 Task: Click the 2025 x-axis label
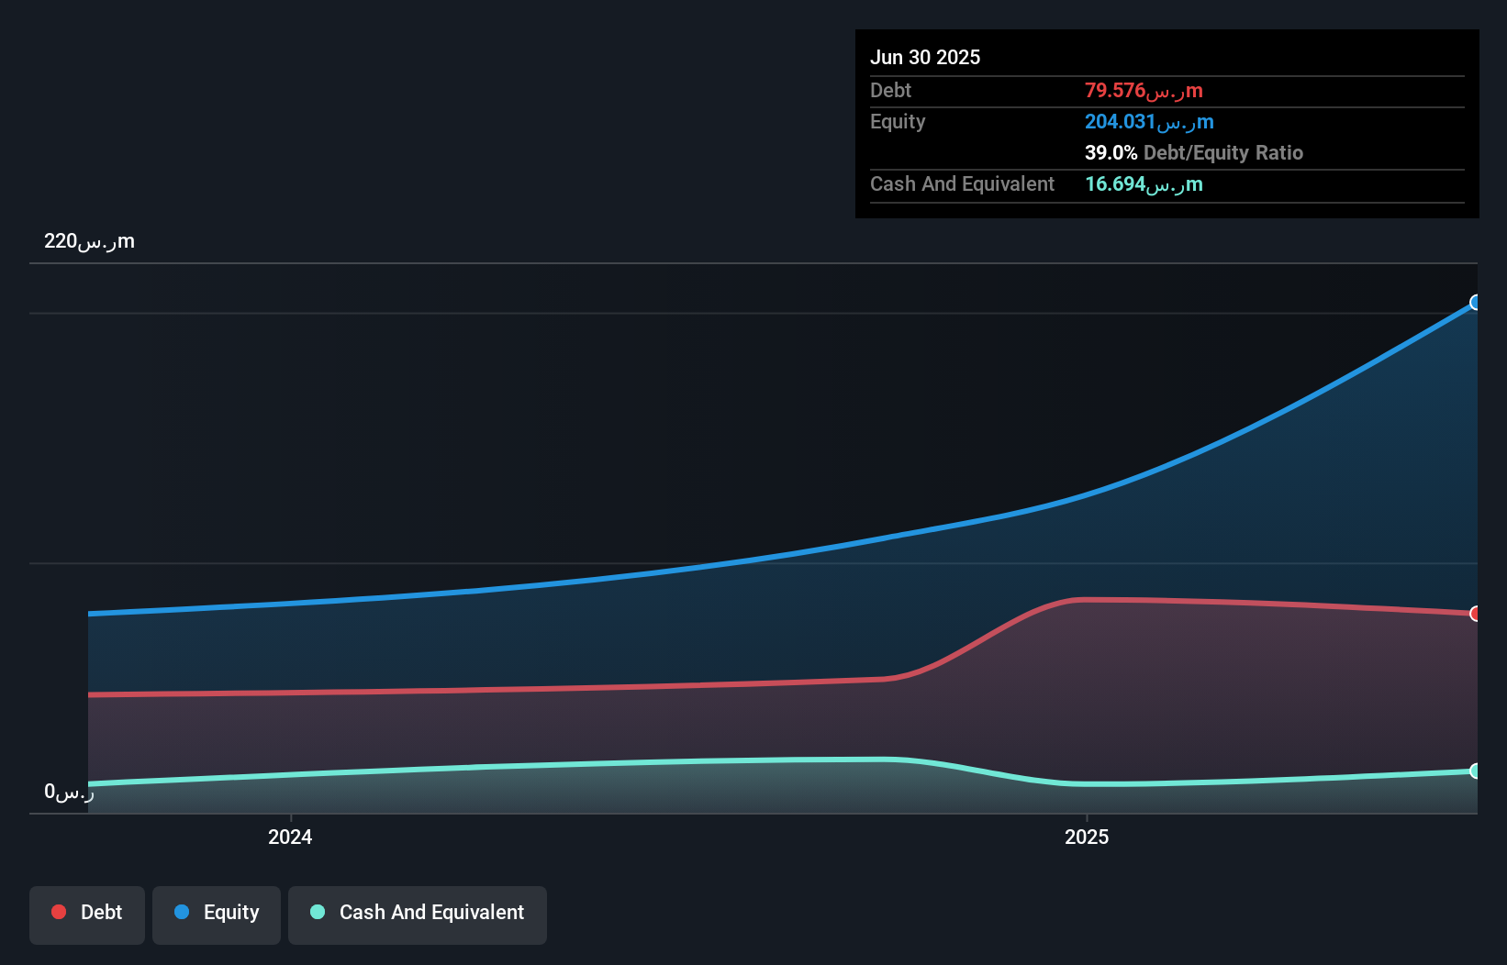point(1087,837)
